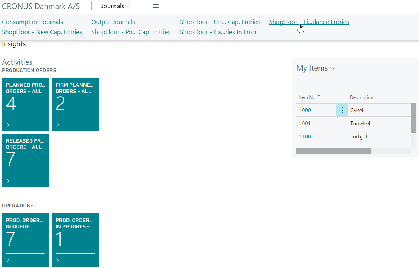Click the Prod. Order in Queue tile

pos(25,240)
